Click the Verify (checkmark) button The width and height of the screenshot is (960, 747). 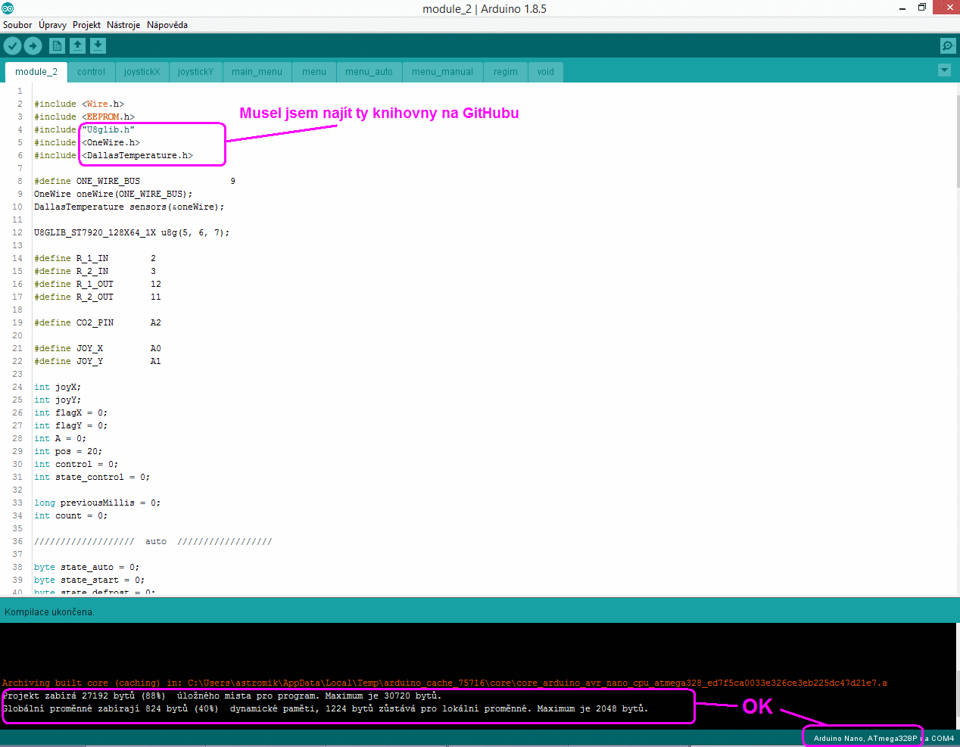tap(12, 46)
